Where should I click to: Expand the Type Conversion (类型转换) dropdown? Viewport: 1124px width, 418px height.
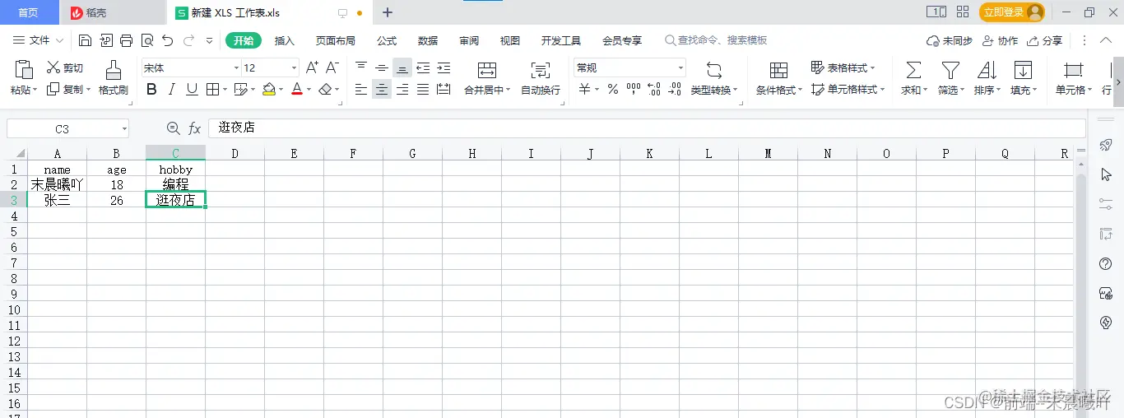[x=735, y=91]
